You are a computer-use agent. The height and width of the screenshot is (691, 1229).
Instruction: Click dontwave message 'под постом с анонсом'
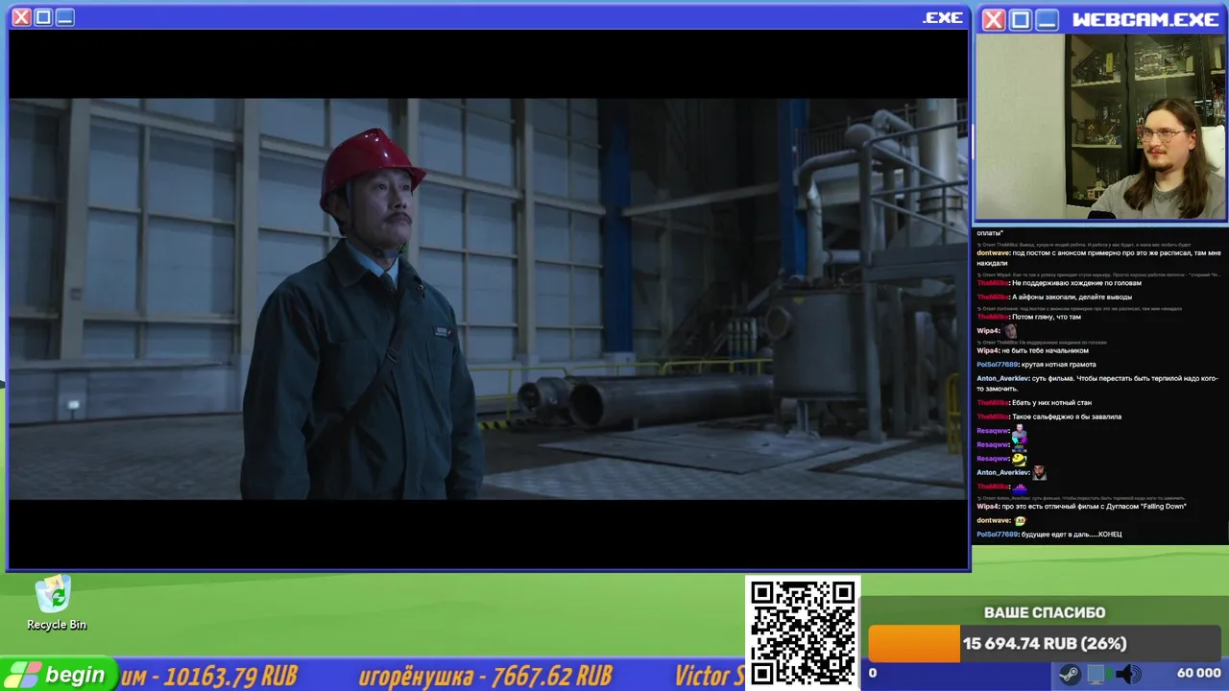click(x=1098, y=258)
